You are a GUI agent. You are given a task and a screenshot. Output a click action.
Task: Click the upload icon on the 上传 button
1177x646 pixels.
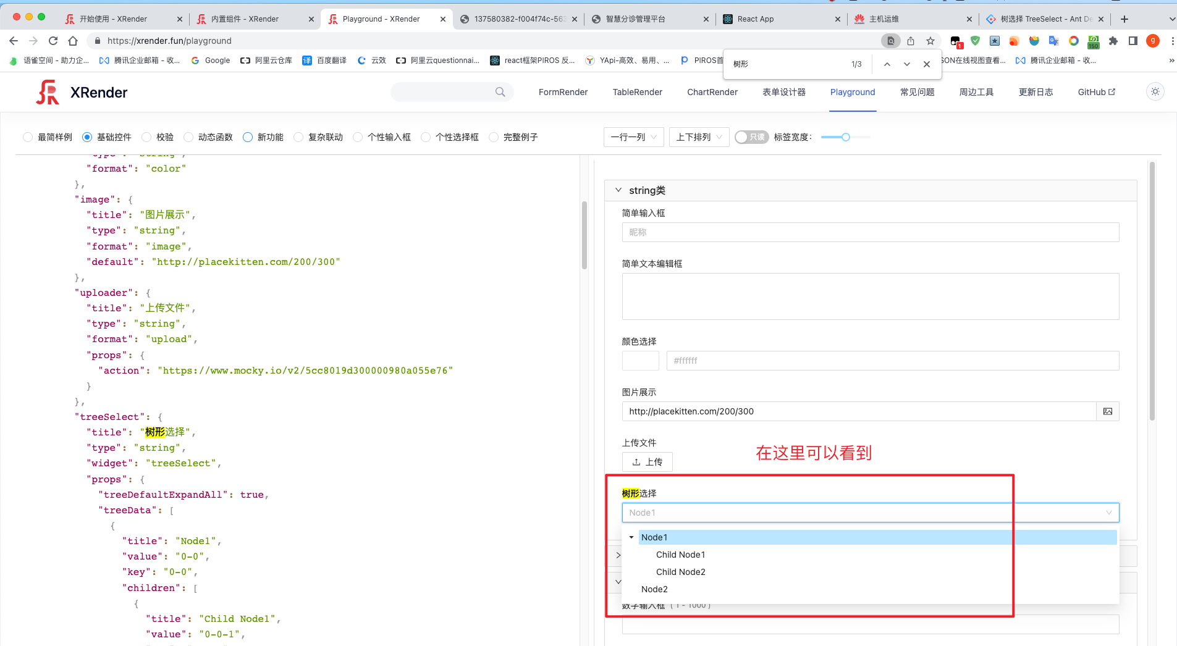[x=637, y=462]
